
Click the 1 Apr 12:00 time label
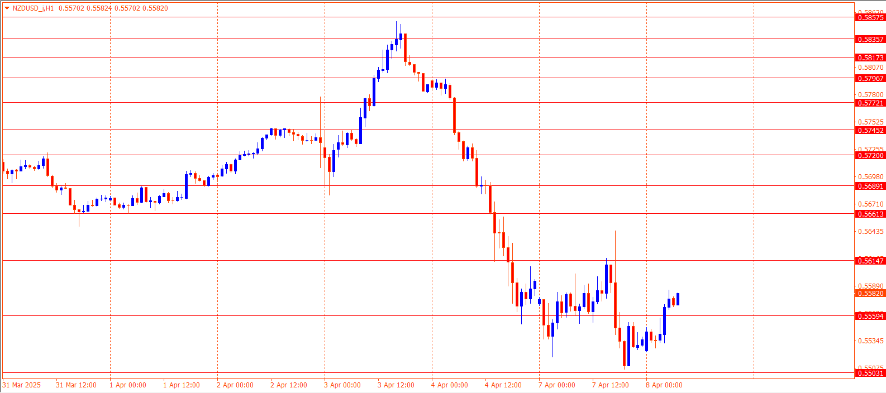(x=182, y=385)
